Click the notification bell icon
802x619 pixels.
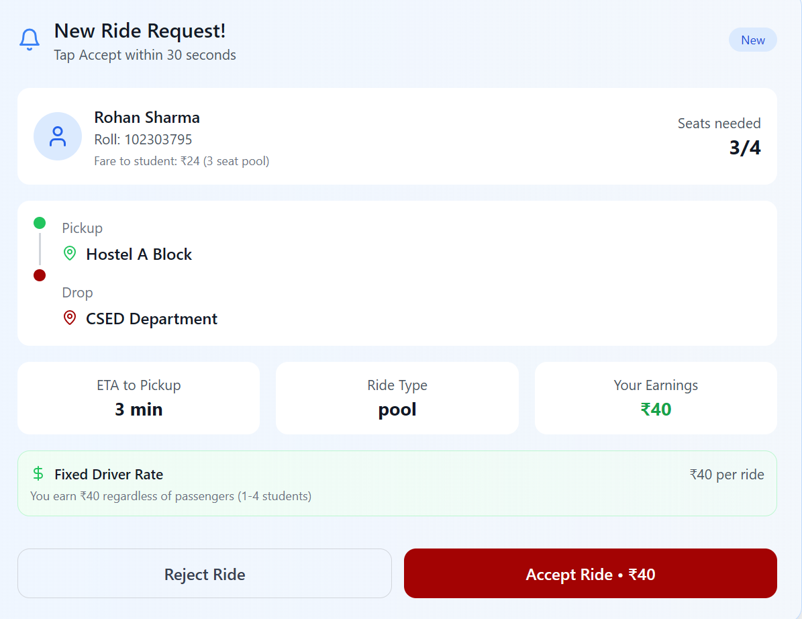pos(30,40)
